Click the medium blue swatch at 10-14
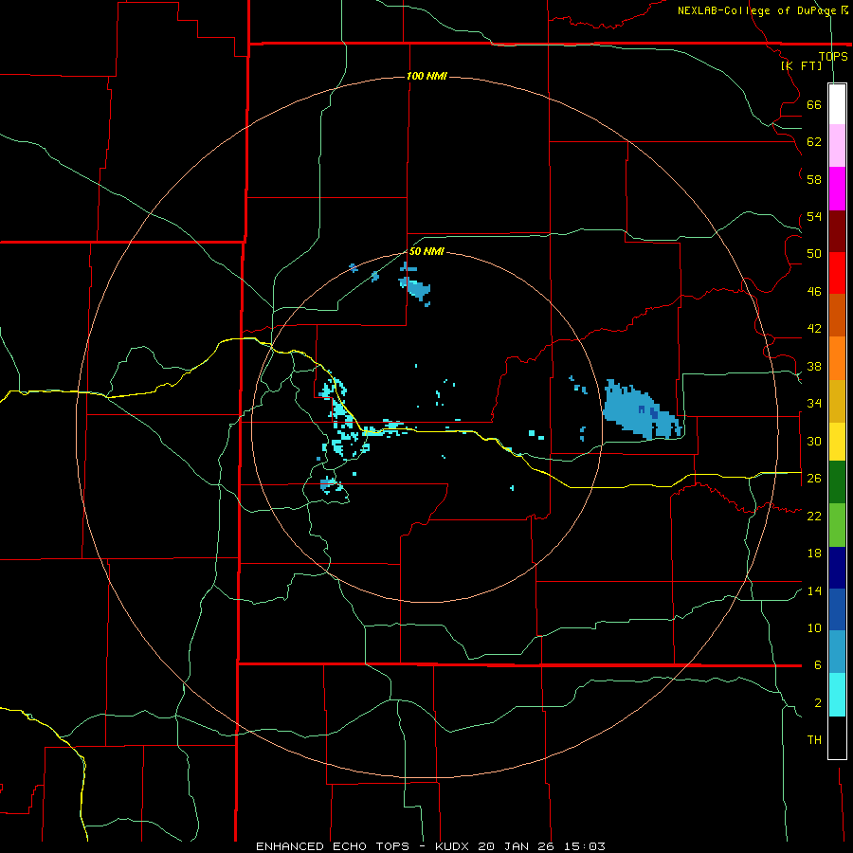 coord(837,609)
